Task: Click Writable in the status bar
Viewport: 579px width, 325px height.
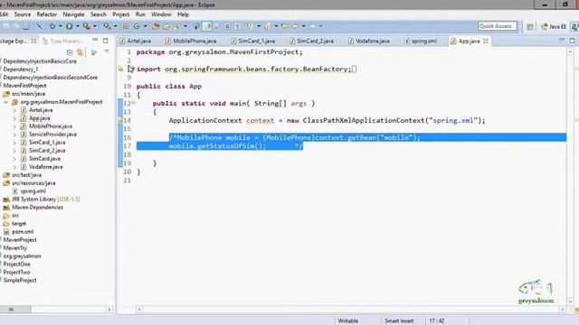Action: coord(347,321)
